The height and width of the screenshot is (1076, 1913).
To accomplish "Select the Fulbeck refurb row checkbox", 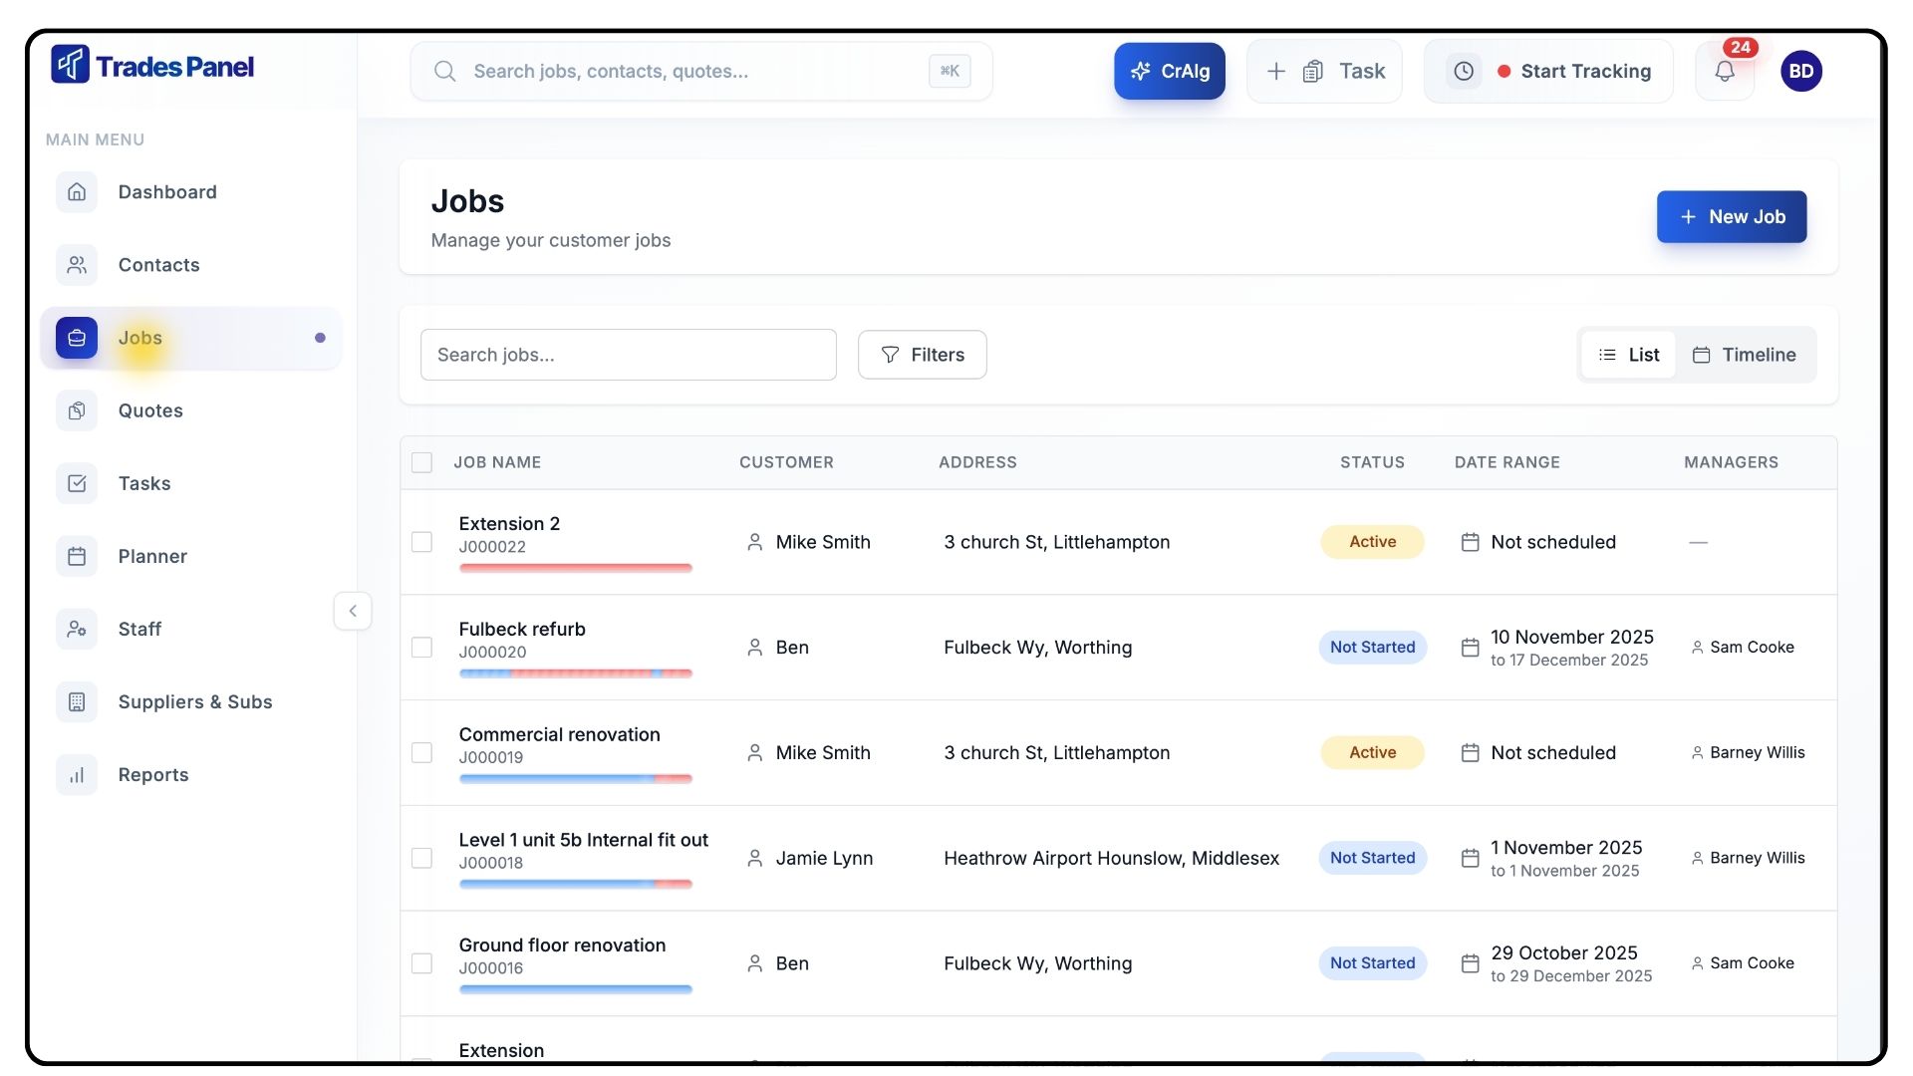I will [x=421, y=648].
